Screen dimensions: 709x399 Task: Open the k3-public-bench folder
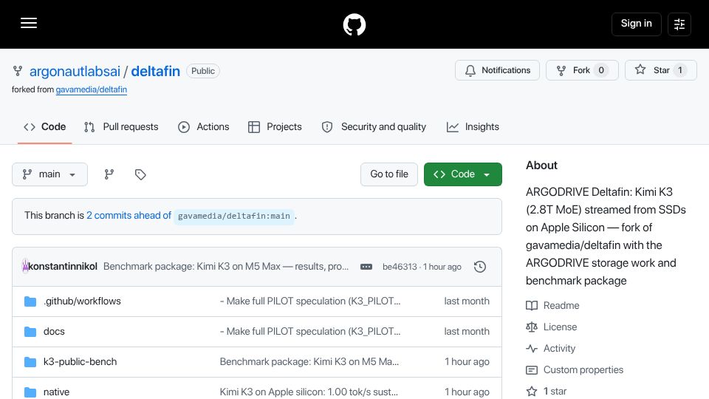point(80,362)
